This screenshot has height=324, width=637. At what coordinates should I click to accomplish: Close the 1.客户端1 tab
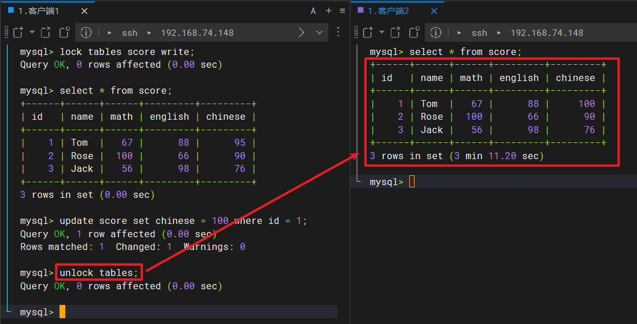coord(84,11)
